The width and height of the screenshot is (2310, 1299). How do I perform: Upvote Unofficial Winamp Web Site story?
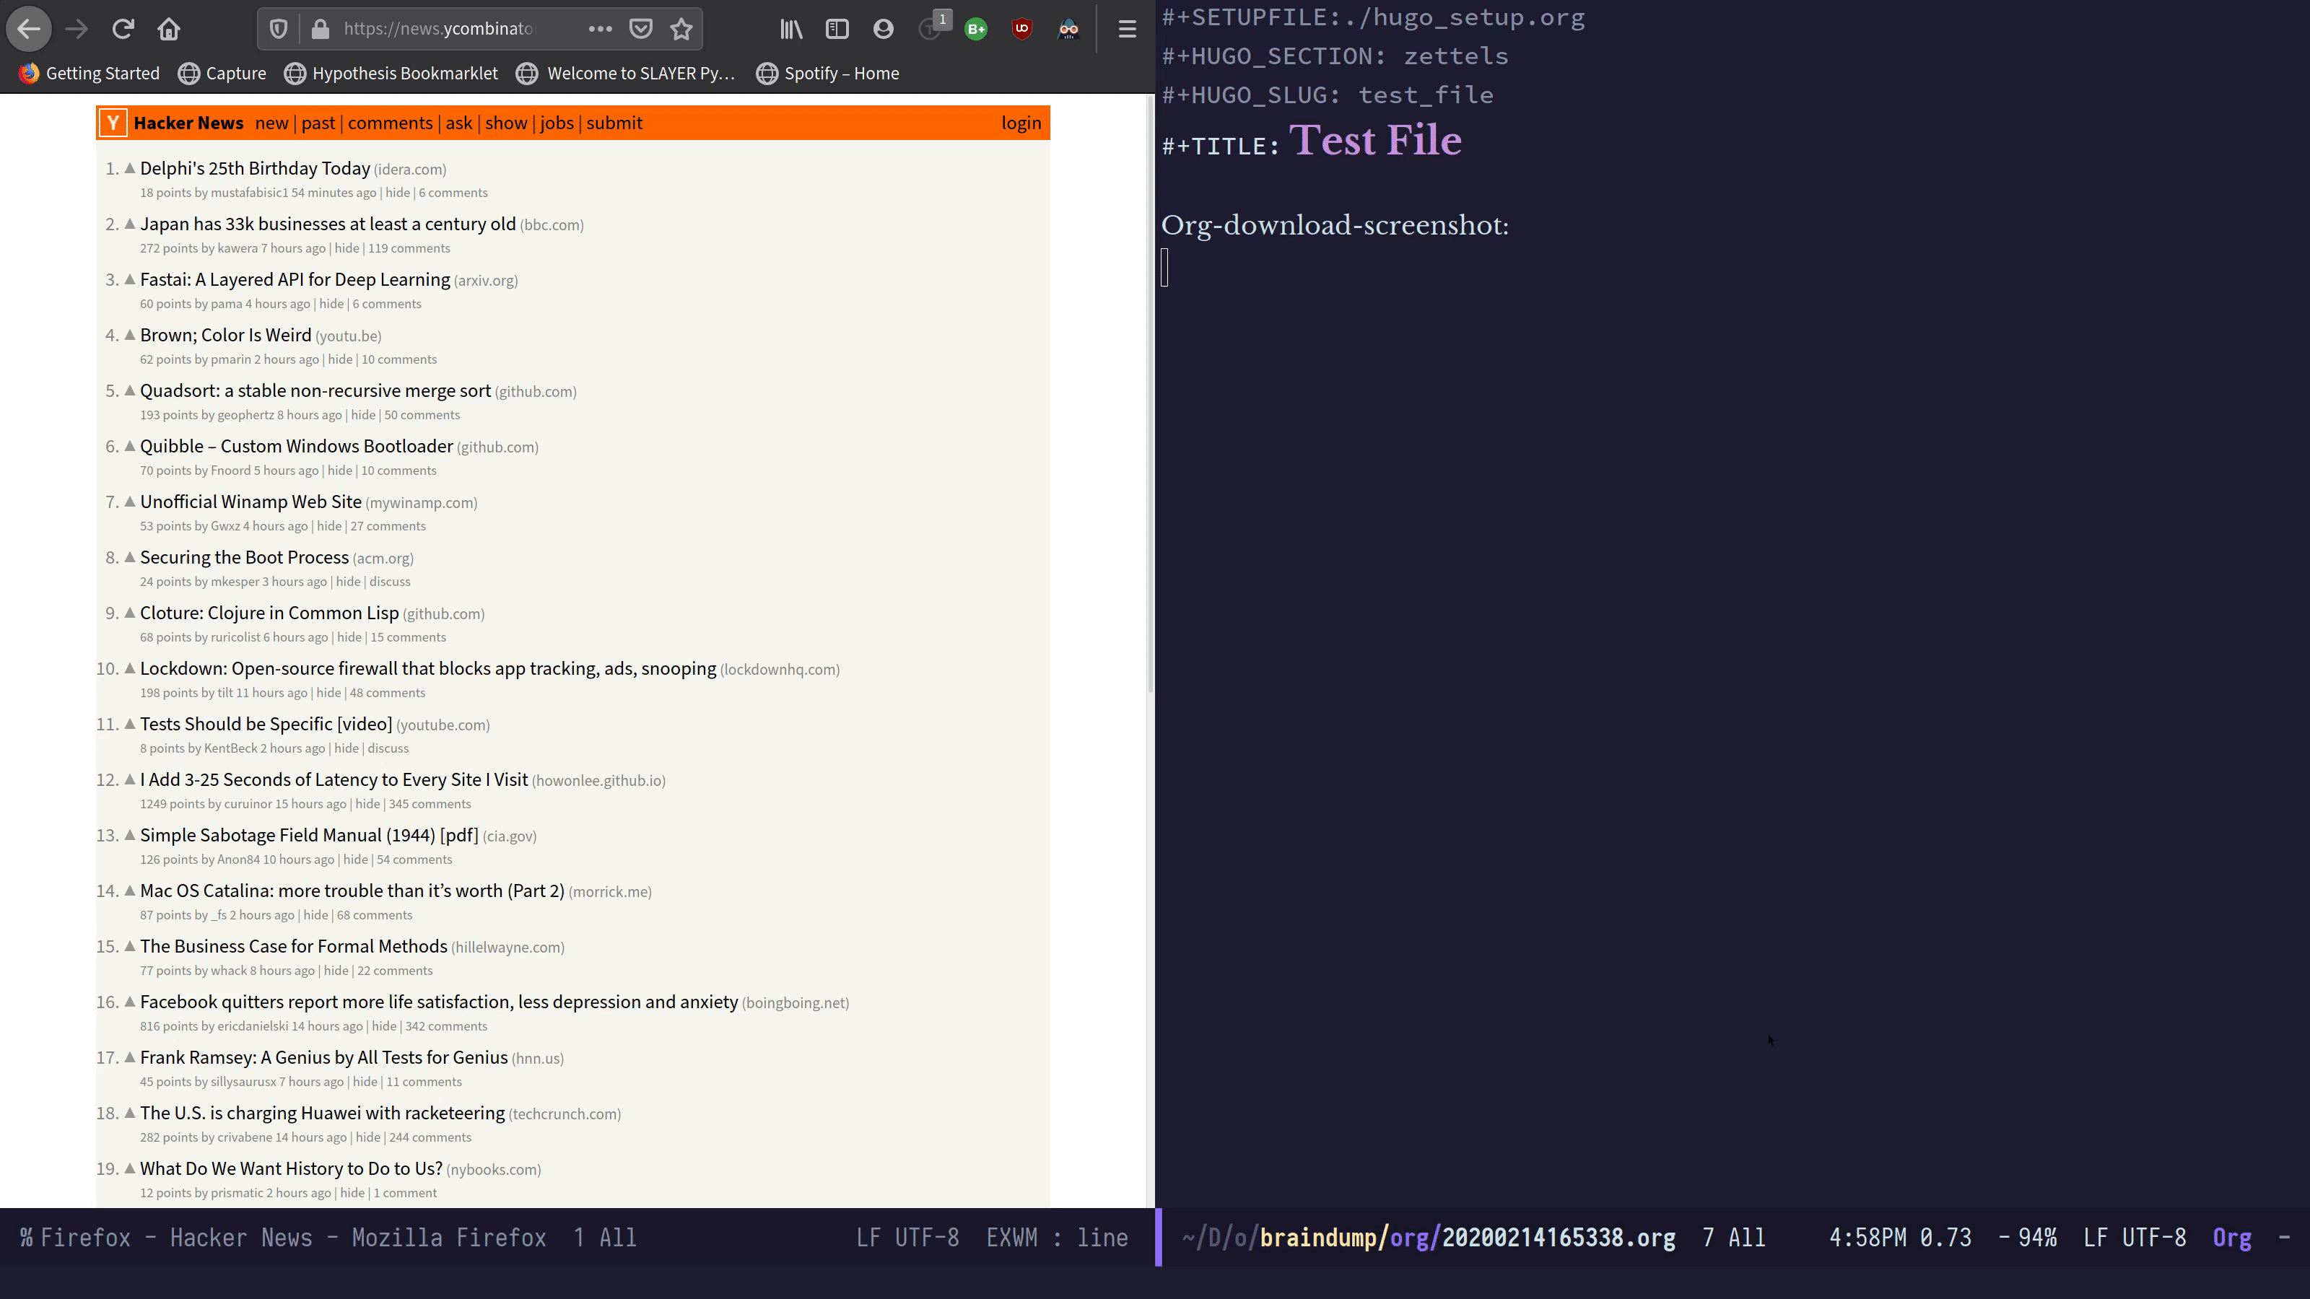[x=130, y=501]
